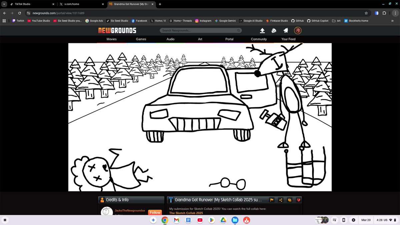
Task: Open the user avatar in Newgrounds header
Action: pos(298,31)
